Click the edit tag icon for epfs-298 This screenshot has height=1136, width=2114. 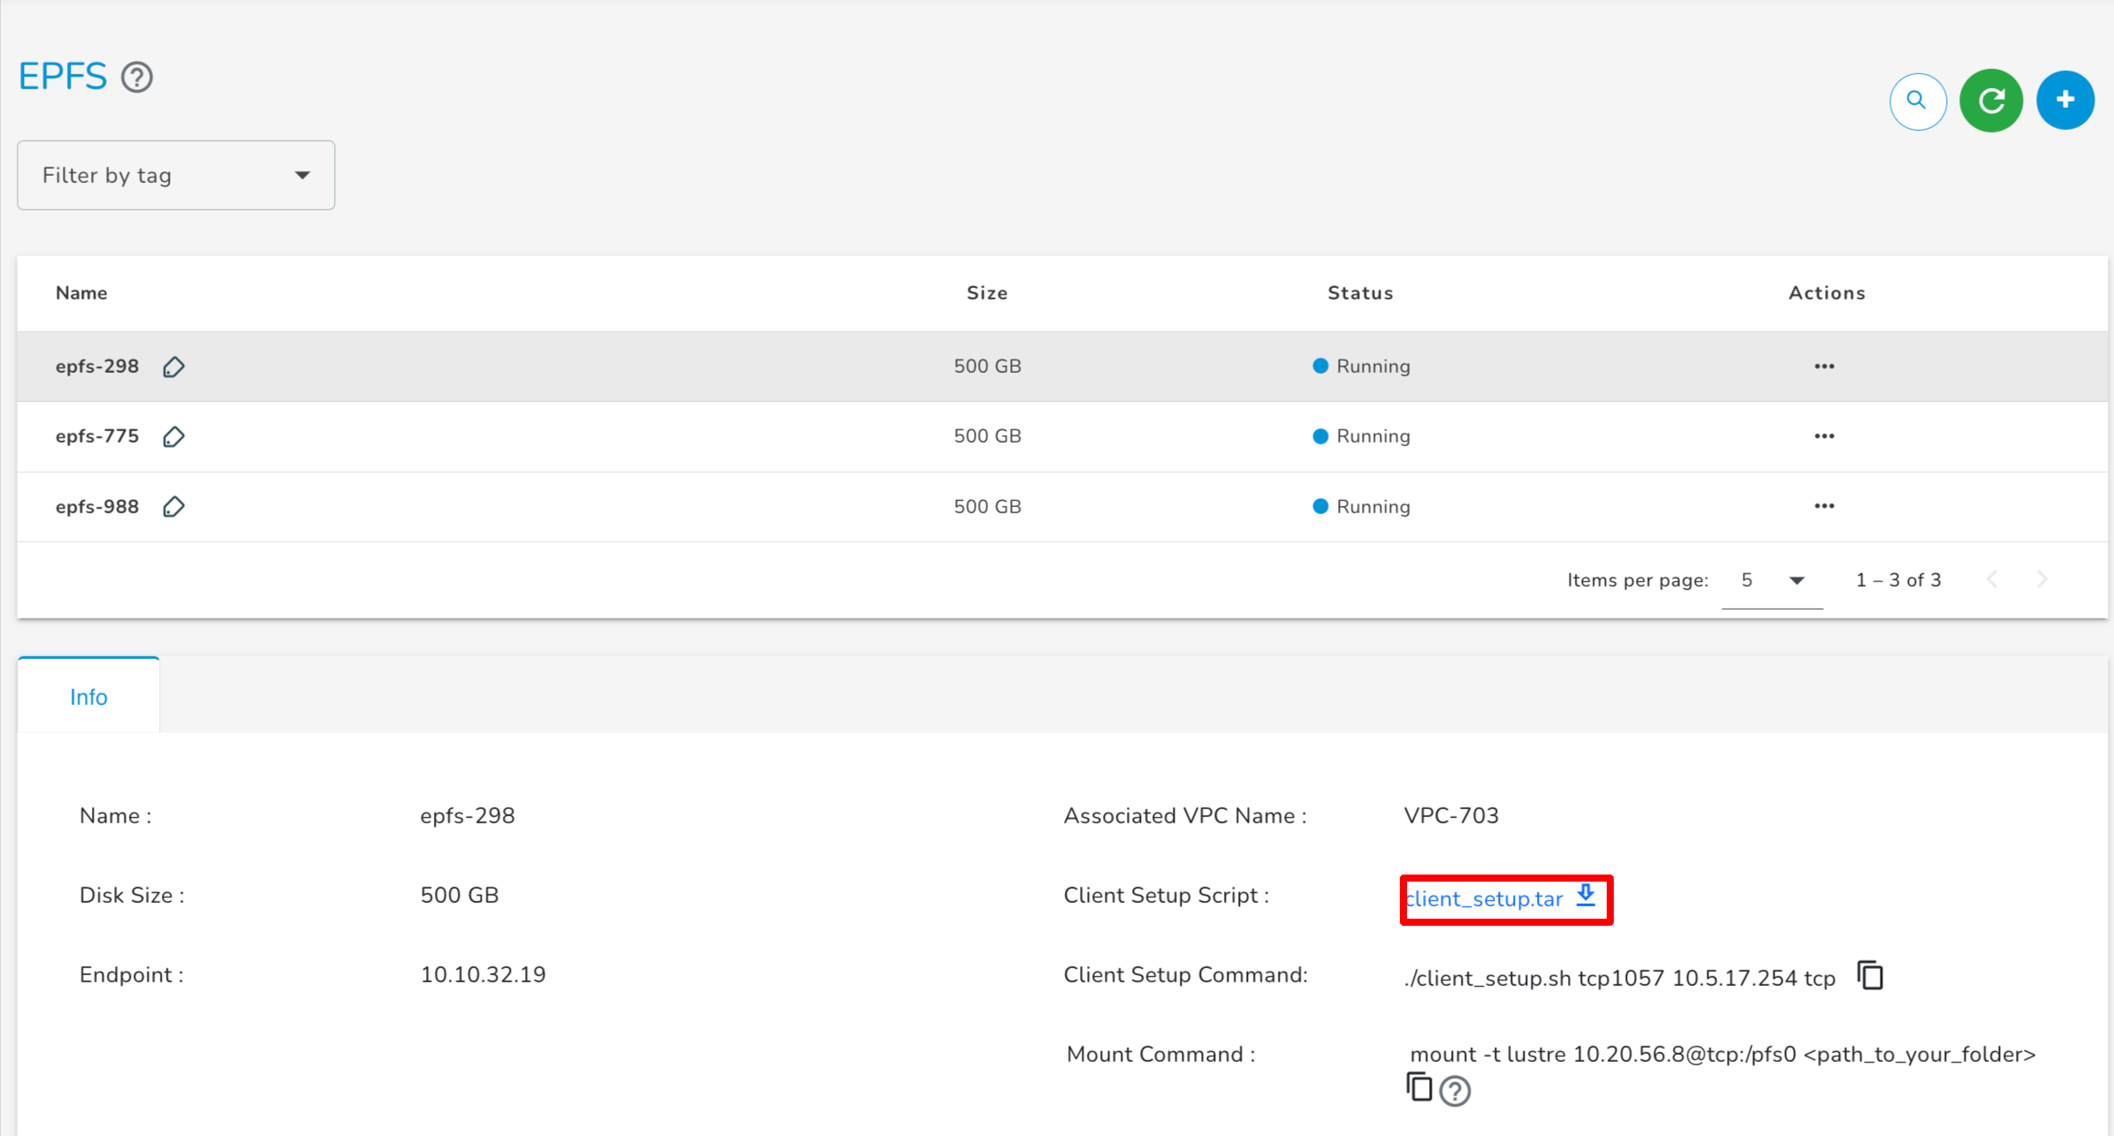point(172,367)
